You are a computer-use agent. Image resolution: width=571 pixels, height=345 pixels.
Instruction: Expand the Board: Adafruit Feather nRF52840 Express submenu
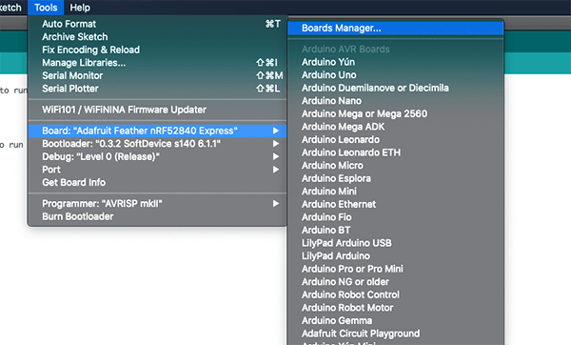[x=157, y=131]
